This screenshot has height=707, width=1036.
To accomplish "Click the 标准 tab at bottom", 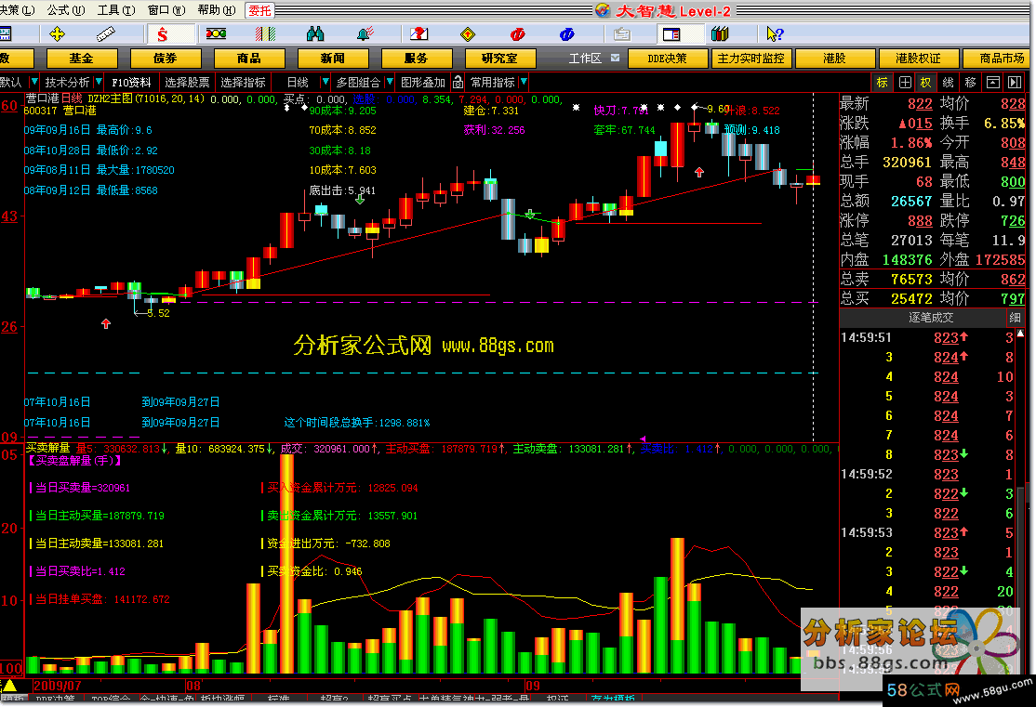I will pyautogui.click(x=279, y=699).
